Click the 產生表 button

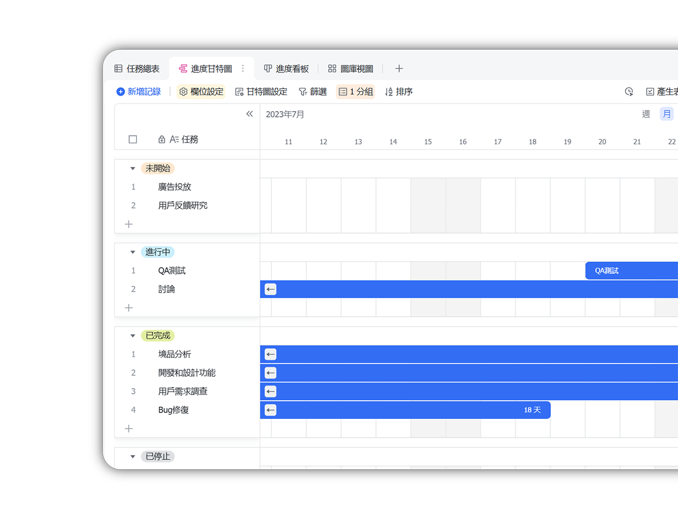(662, 92)
